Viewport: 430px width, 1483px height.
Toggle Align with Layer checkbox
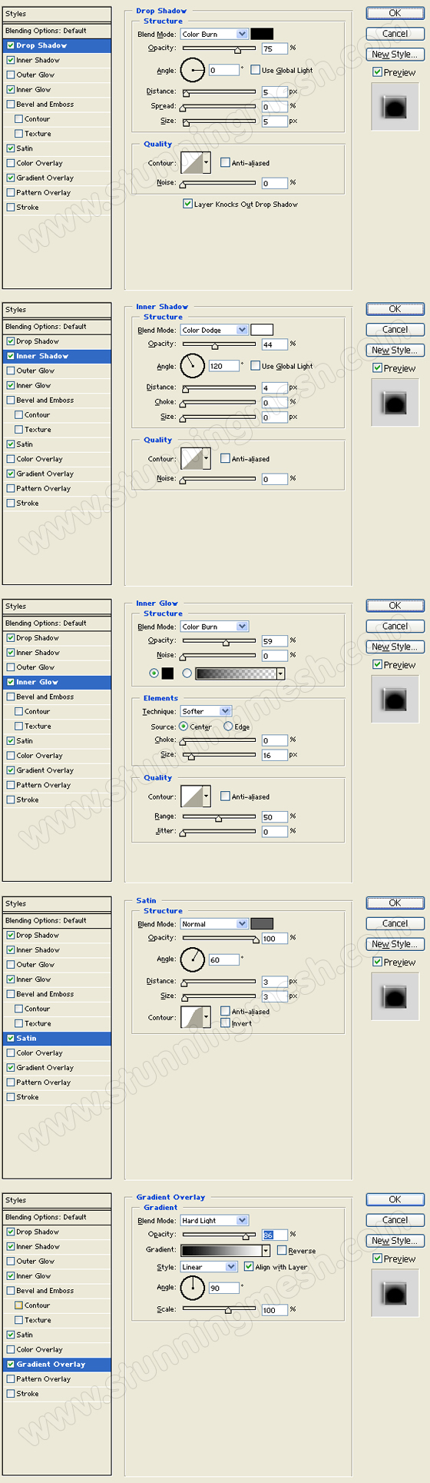pos(249,1266)
